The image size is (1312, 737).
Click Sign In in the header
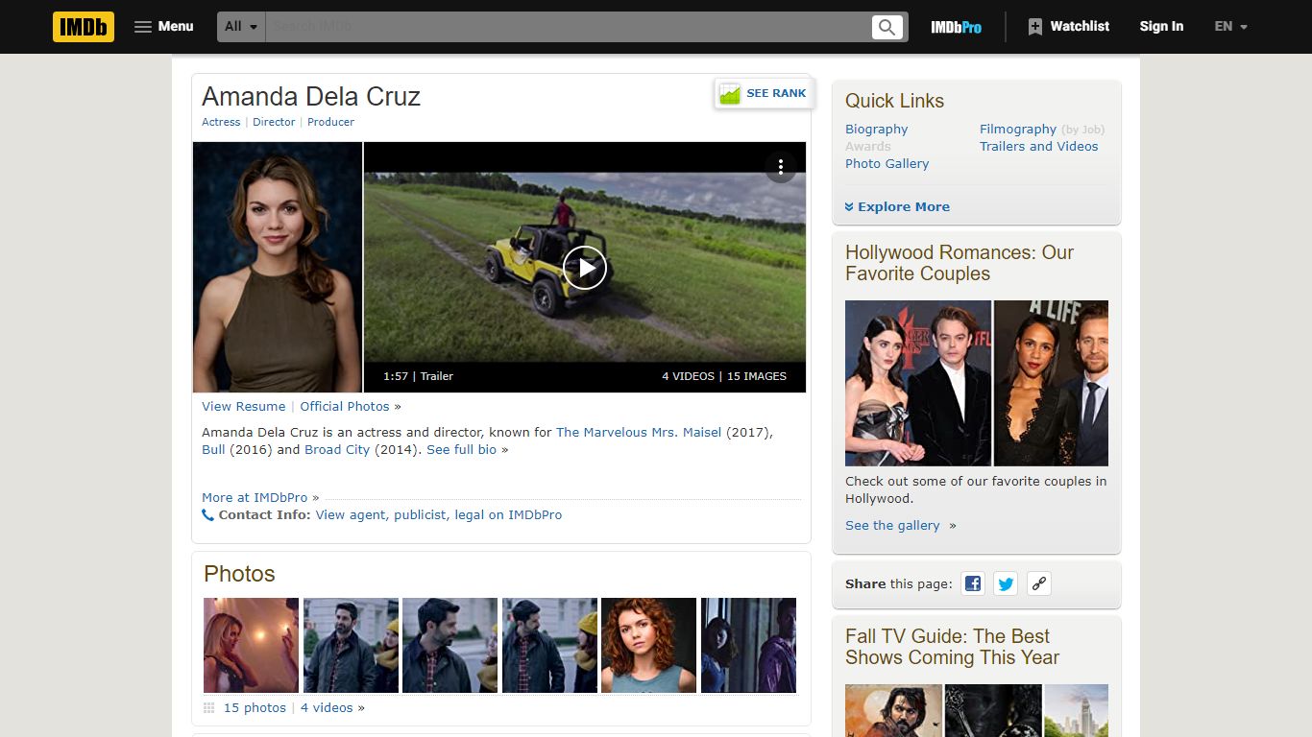coord(1161,27)
